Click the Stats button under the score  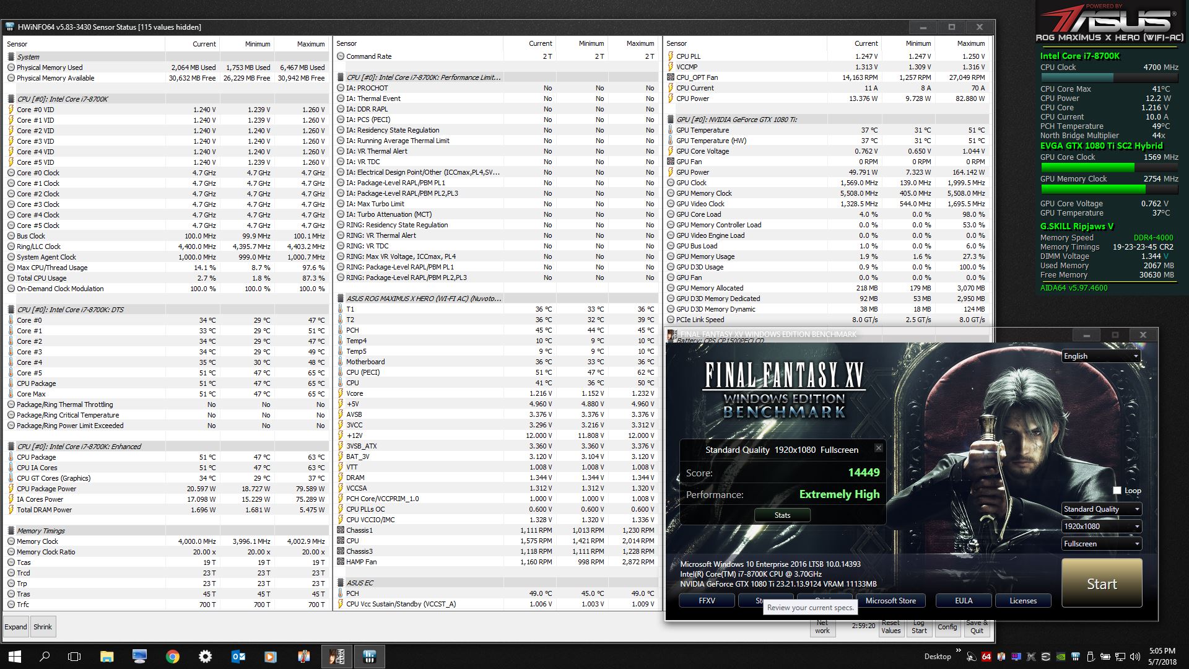point(782,515)
